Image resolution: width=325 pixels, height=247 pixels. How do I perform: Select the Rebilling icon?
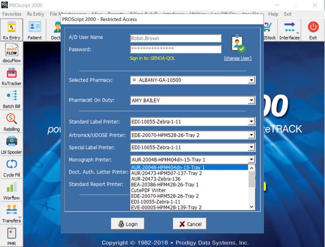click(x=12, y=122)
